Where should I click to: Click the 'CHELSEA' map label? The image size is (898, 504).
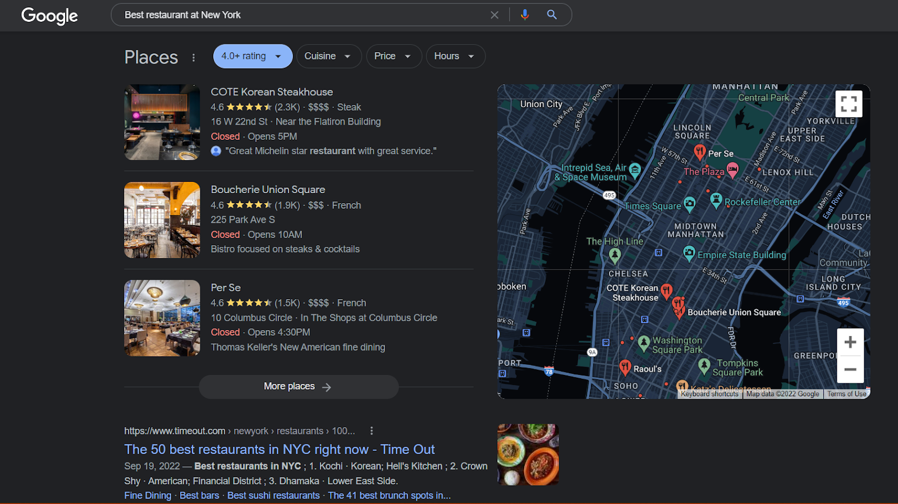pos(628,274)
